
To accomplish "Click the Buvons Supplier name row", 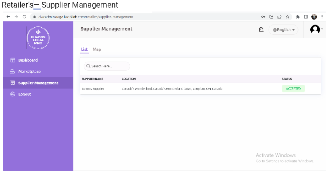I will (x=93, y=89).
